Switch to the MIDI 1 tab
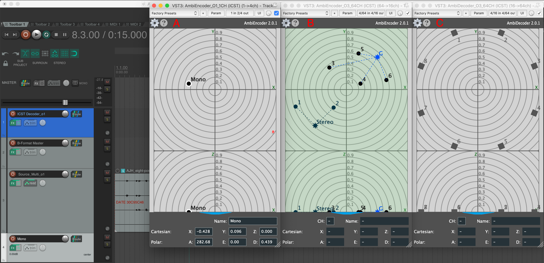The height and width of the screenshot is (263, 544). (113, 24)
